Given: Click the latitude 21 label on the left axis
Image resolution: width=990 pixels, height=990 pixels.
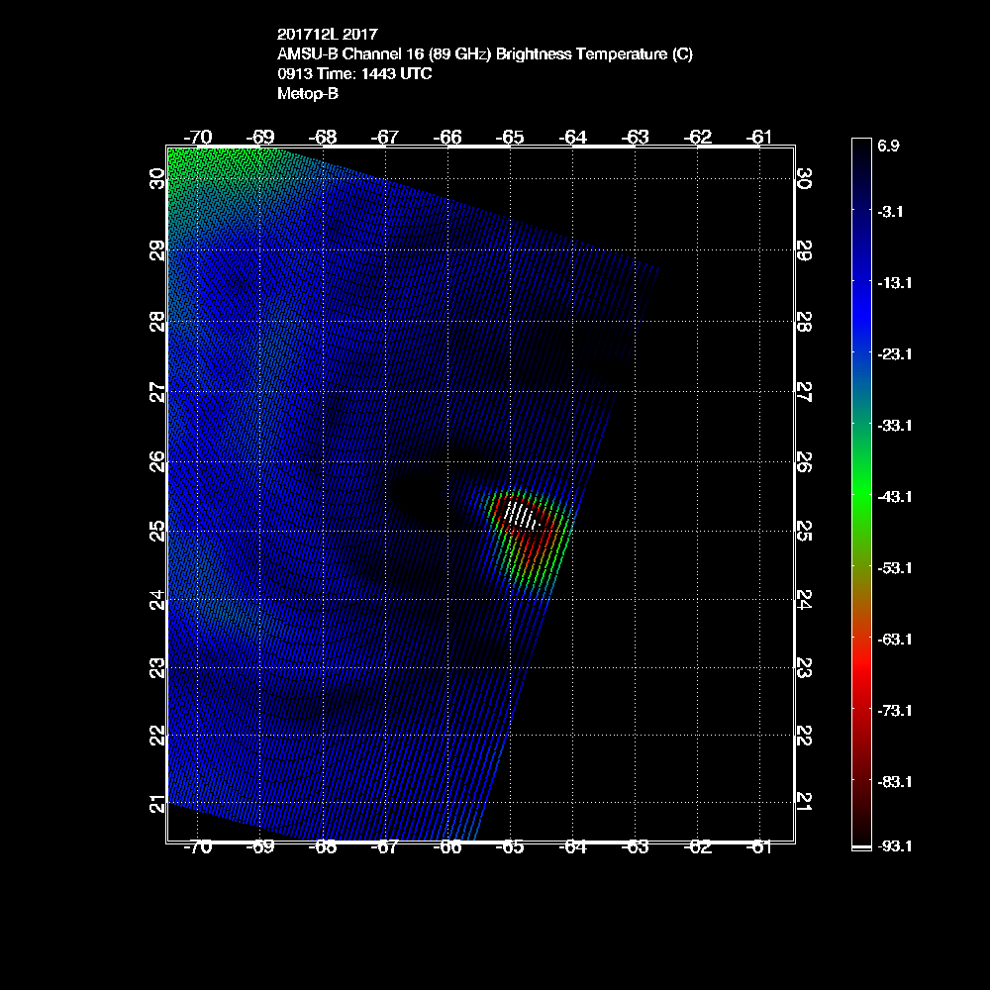Looking at the screenshot, I should pyautogui.click(x=156, y=803).
